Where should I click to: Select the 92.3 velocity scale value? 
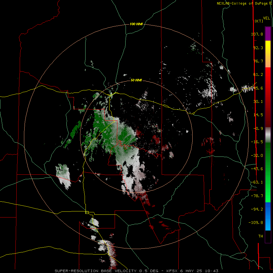tap(258, 48)
